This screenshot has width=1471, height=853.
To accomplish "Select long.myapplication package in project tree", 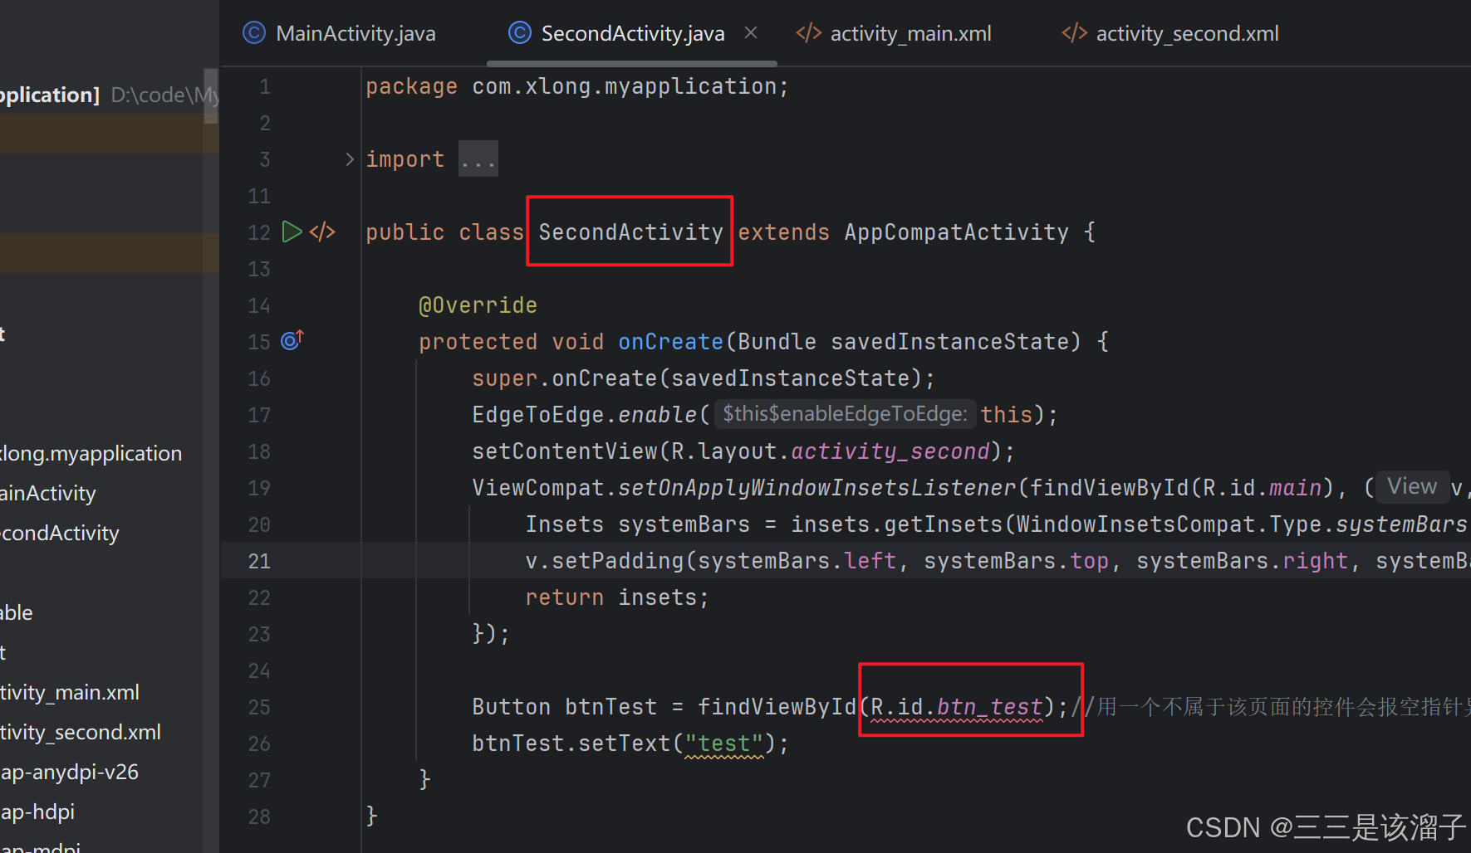I will pyautogui.click(x=91, y=453).
